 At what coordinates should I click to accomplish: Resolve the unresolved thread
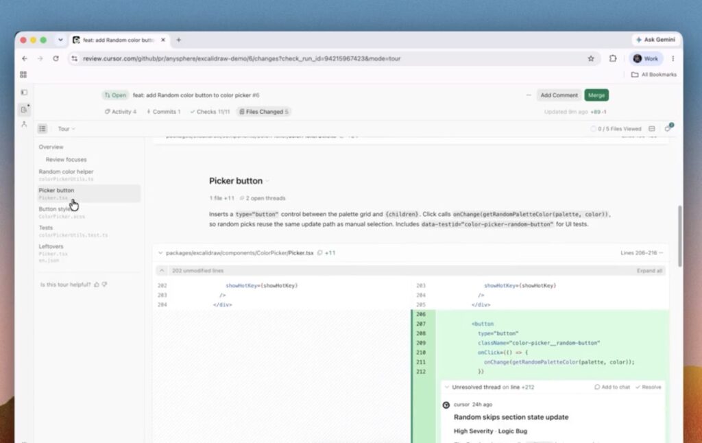649,387
